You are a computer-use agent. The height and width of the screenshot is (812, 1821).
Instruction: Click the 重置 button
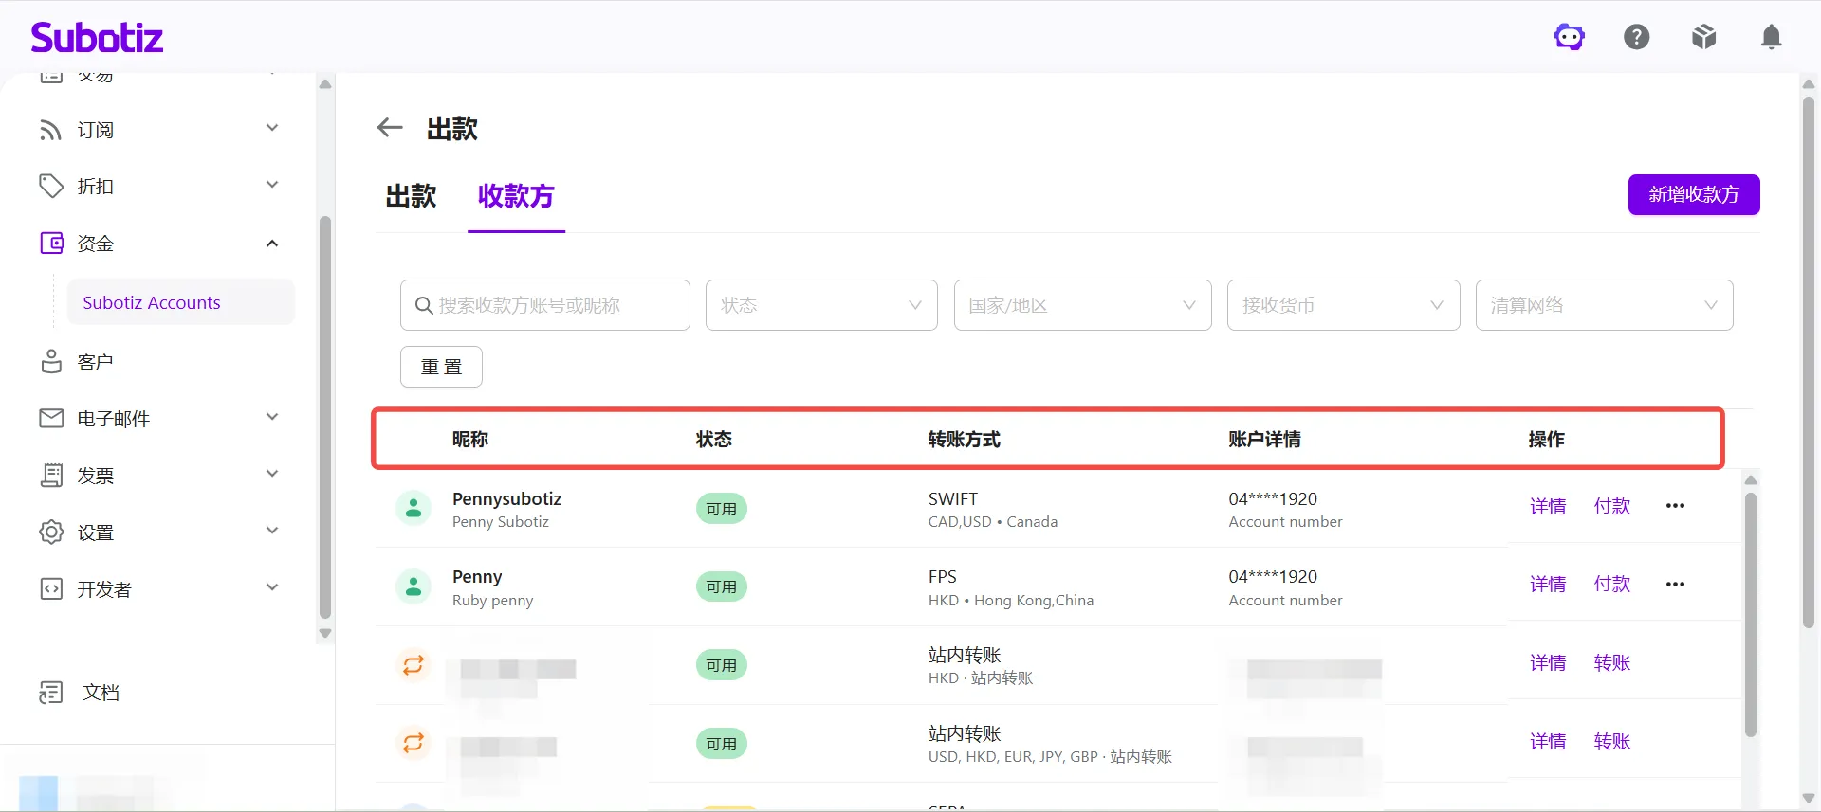tap(441, 367)
